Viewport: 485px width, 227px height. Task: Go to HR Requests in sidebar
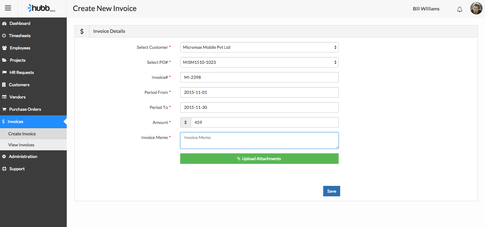22,72
